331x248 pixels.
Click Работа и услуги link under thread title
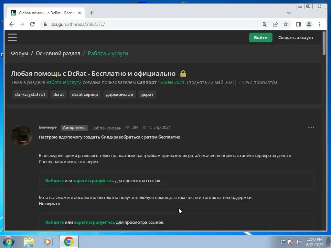(64, 82)
